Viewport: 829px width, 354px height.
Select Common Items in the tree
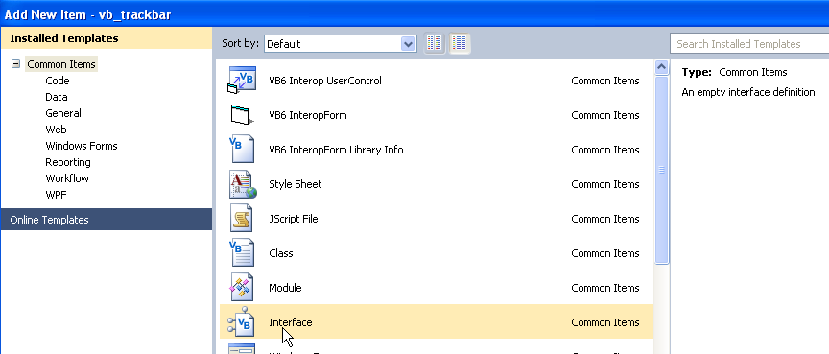pyautogui.click(x=61, y=64)
